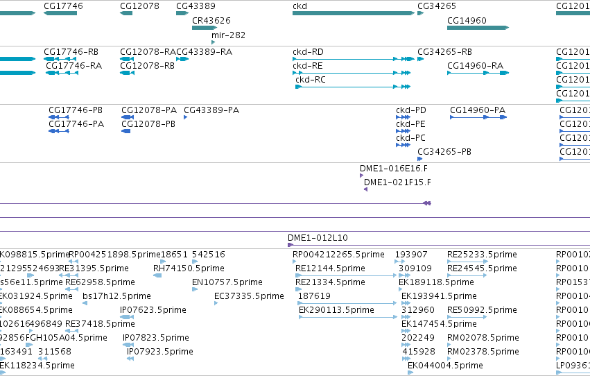Select the DME1-012L10 clone label

click(x=318, y=238)
